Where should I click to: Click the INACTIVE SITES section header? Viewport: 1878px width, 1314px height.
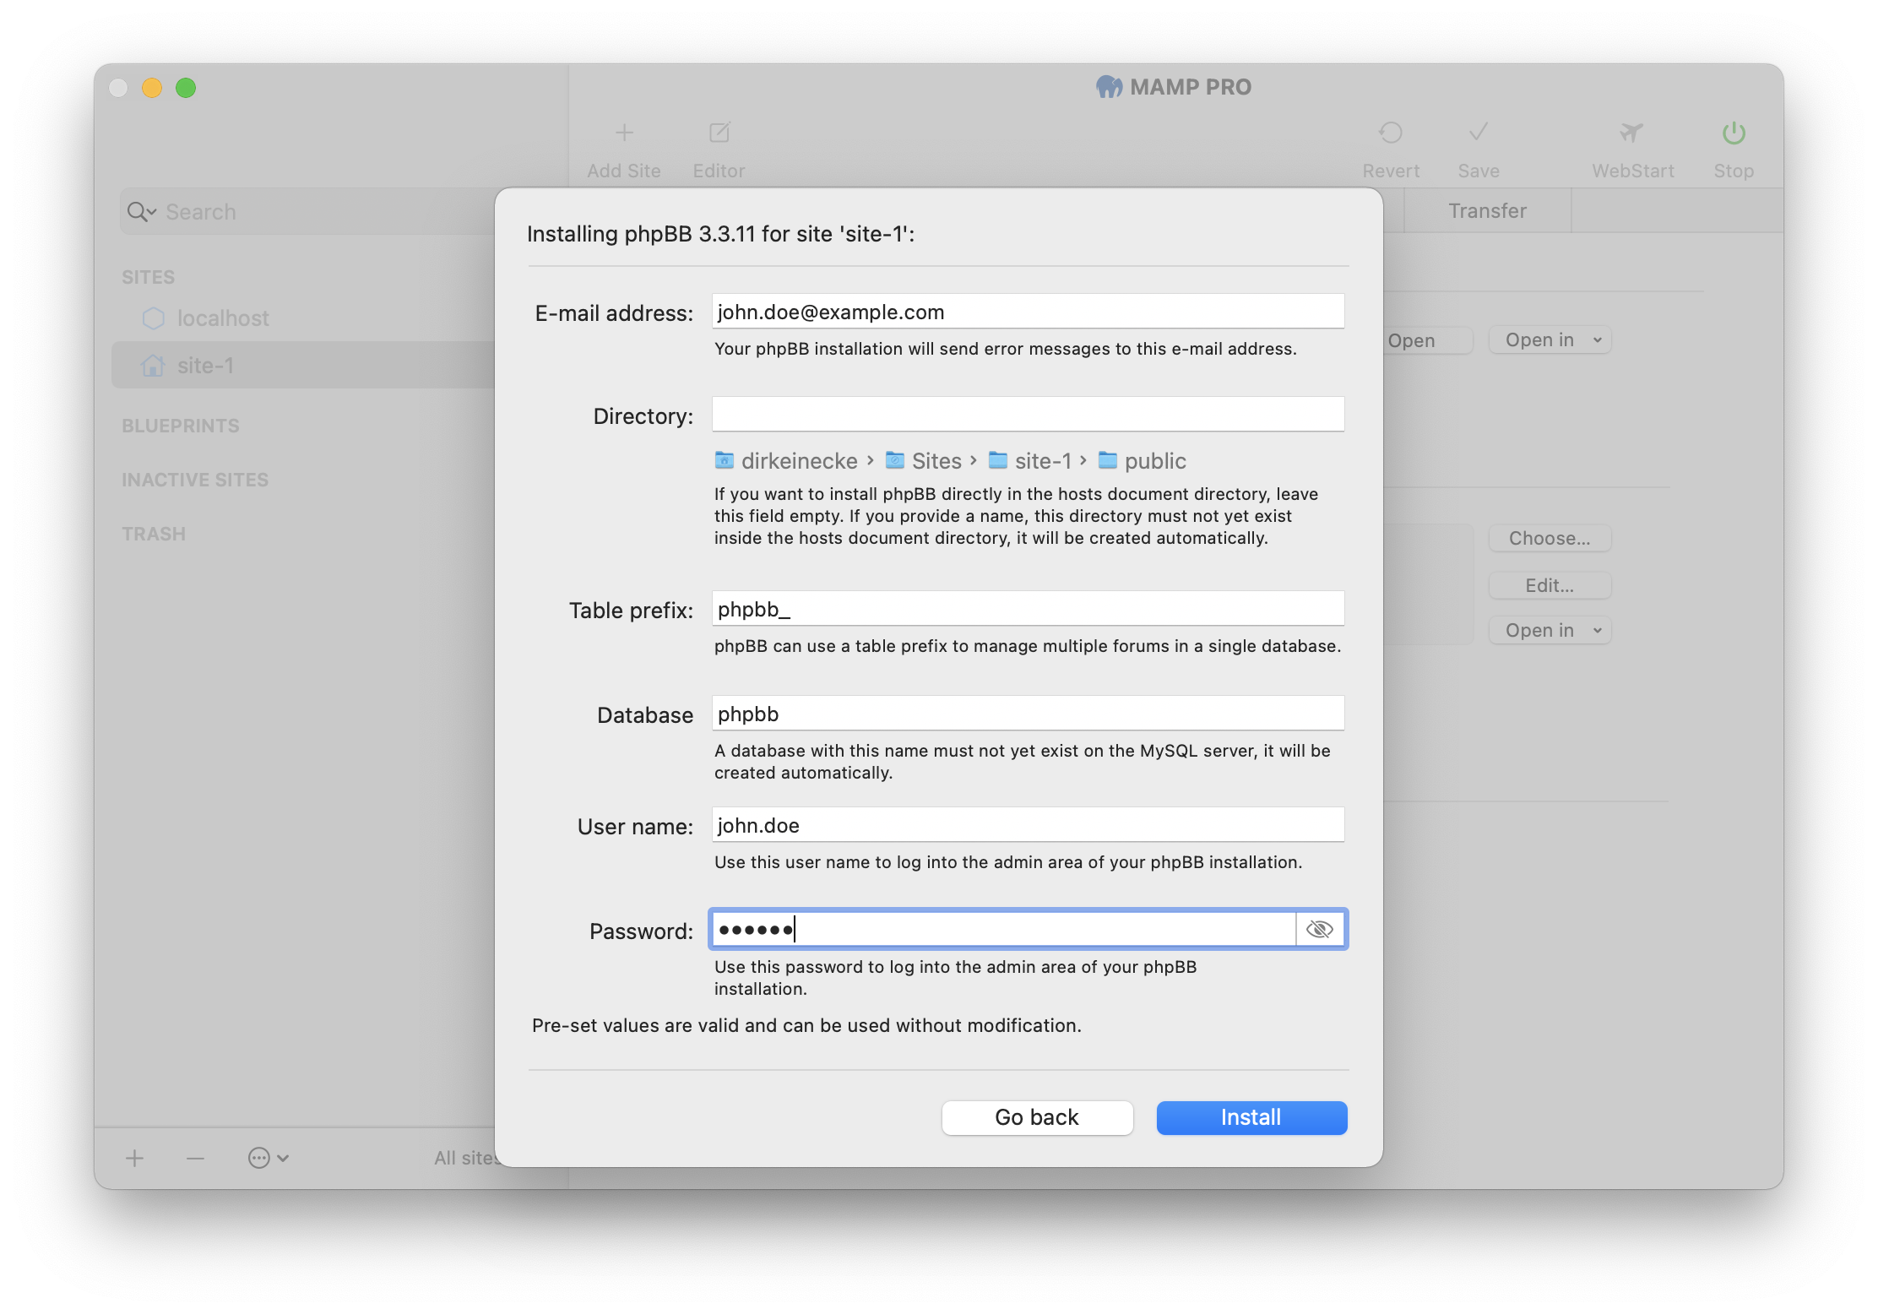195,480
